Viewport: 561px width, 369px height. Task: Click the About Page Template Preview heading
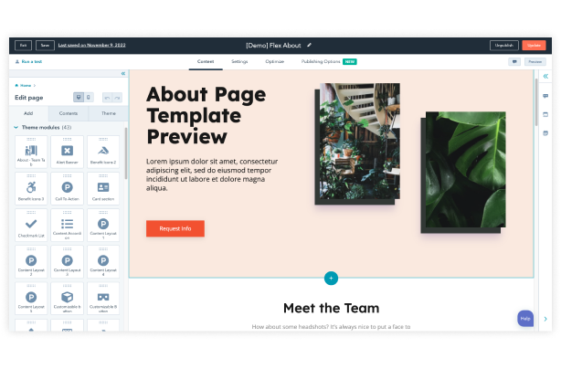206,115
